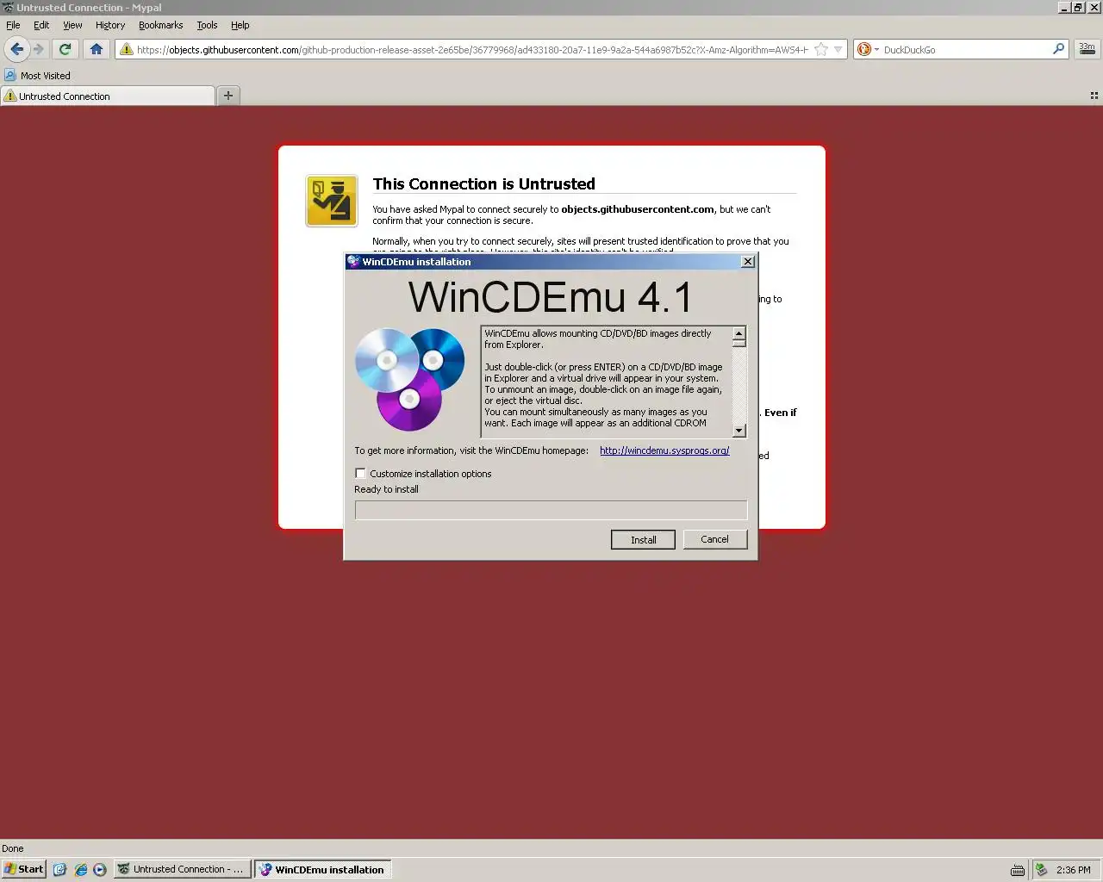Viewport: 1103px width, 882px height.
Task: Click the WinCDEmu discs logo image
Action: point(410,379)
